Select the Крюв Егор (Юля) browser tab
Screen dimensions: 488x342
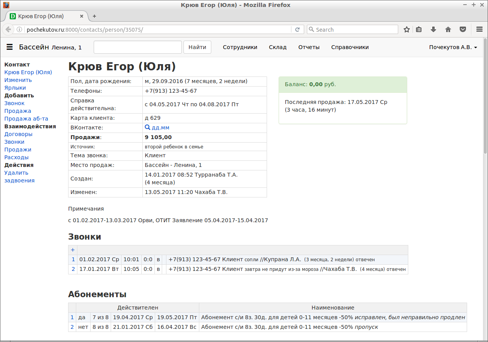click(46, 16)
